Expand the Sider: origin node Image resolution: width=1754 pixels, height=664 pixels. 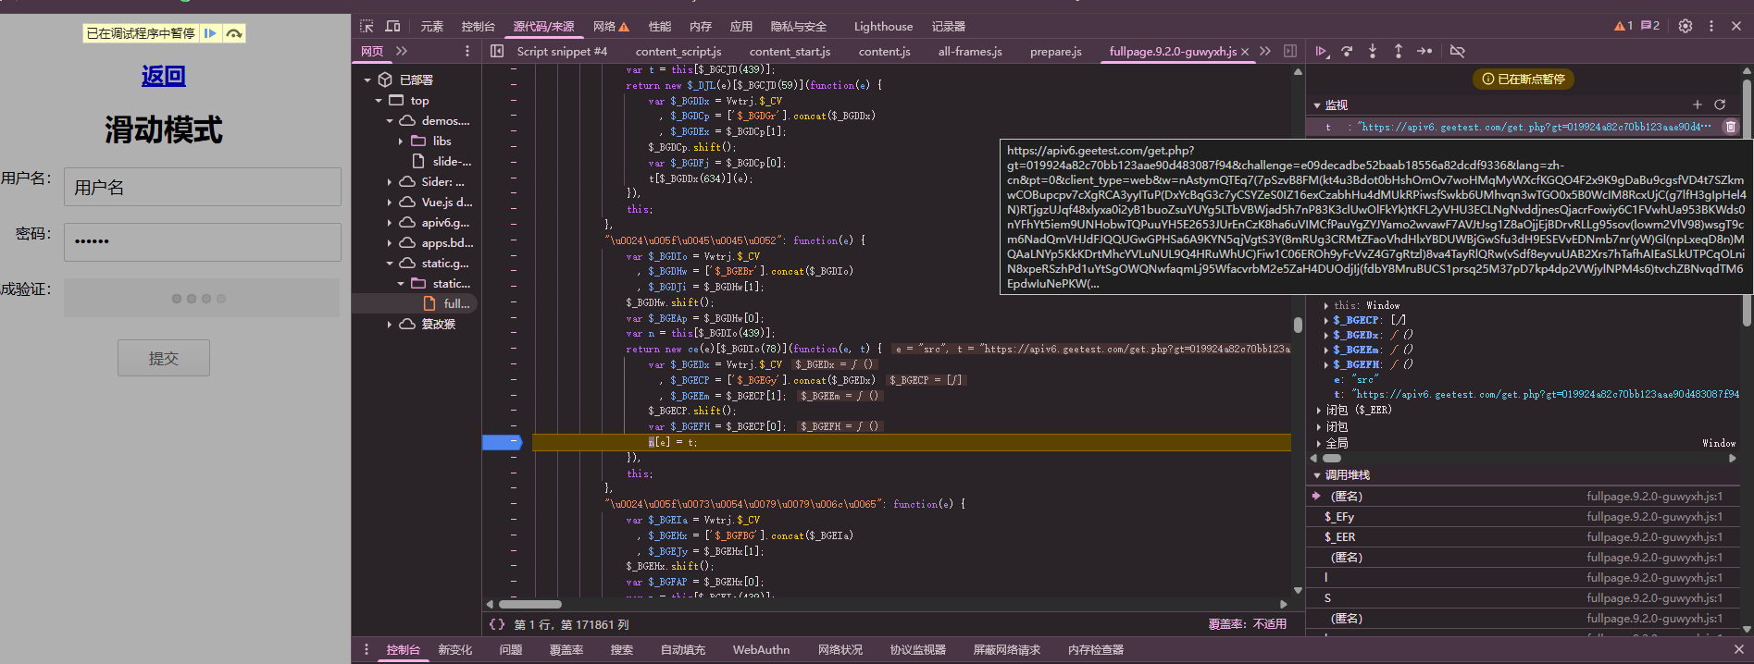tap(390, 182)
